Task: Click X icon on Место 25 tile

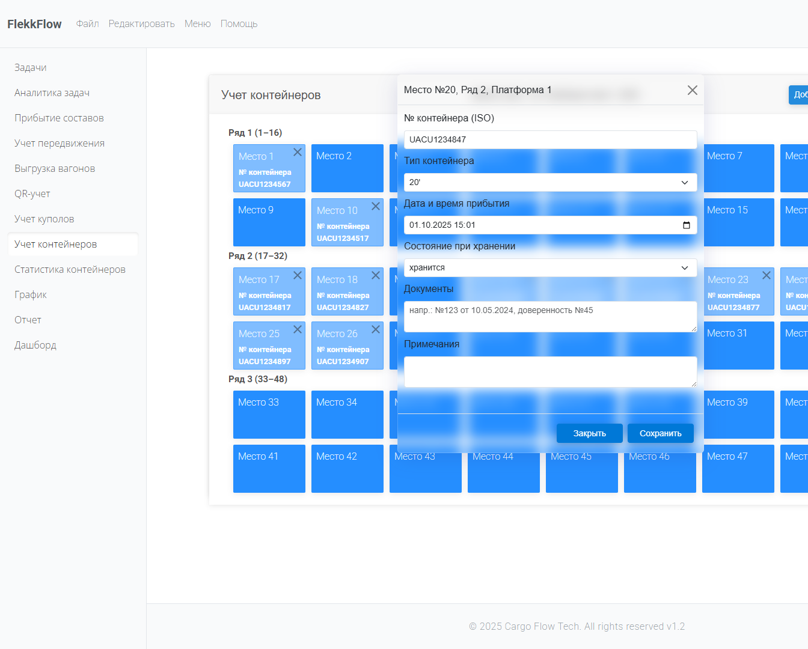Action: click(x=298, y=330)
